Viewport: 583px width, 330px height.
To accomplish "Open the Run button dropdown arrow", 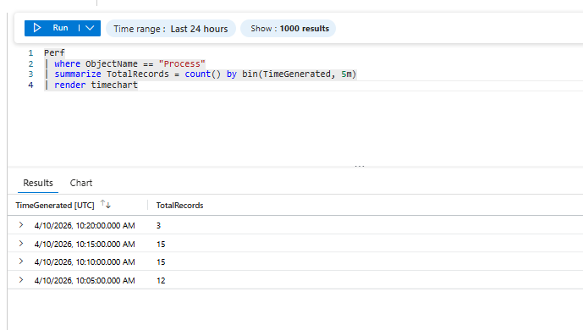I will coord(90,28).
